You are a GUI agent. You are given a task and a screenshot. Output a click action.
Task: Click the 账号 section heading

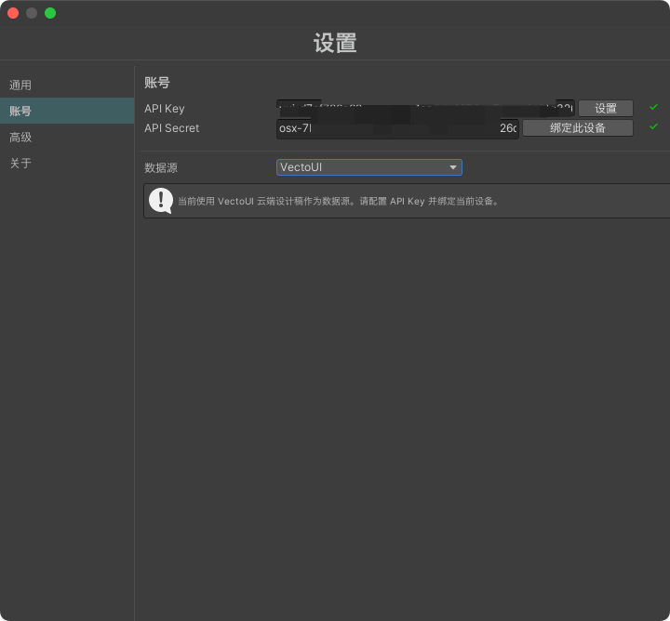click(157, 83)
